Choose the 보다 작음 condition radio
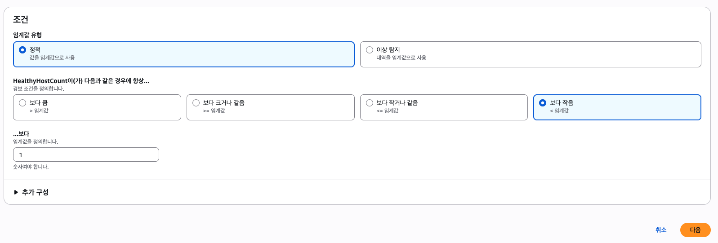718x243 pixels. pos(543,103)
